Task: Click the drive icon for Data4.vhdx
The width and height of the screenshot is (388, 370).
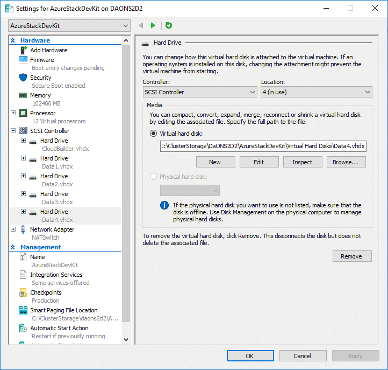Action: [33, 213]
